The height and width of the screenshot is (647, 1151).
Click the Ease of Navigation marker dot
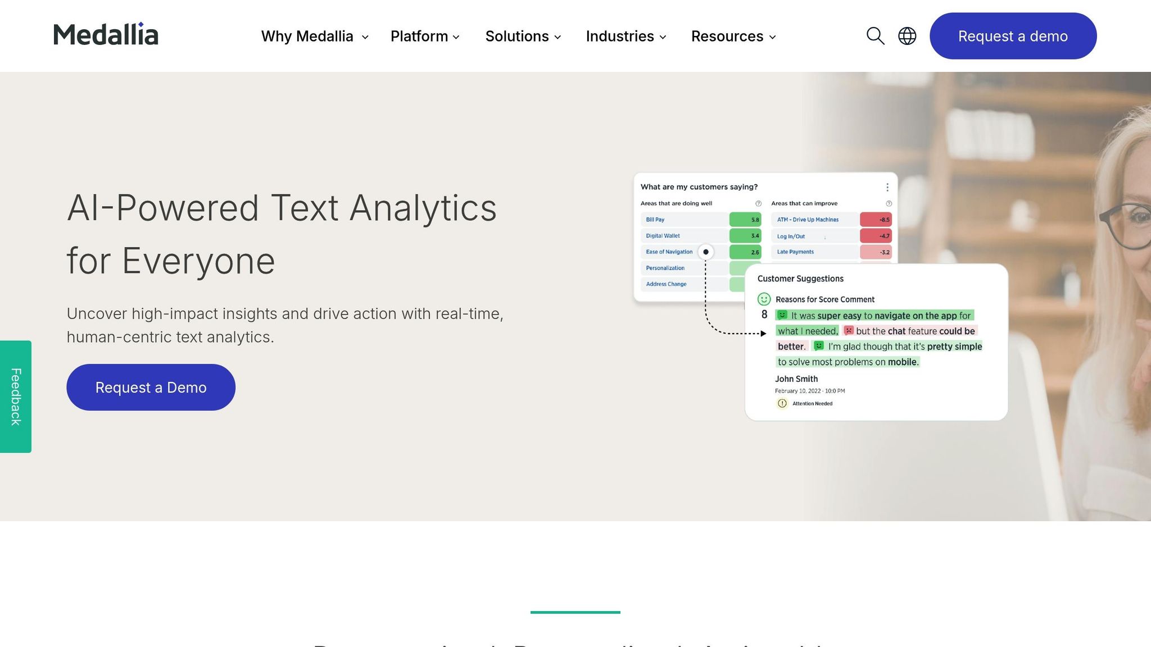(x=706, y=252)
